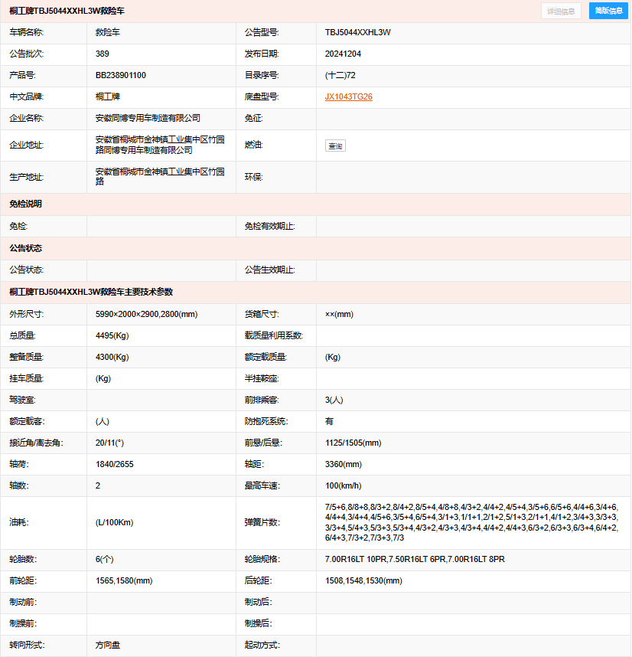Click the 公告状态 section header
Viewport: 632px width, 657px height.
pos(26,249)
